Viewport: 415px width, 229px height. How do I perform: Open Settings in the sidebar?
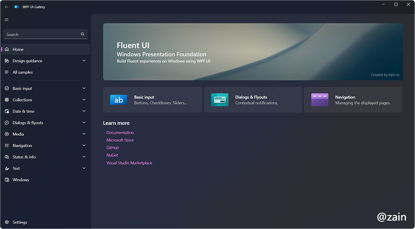pos(45,222)
